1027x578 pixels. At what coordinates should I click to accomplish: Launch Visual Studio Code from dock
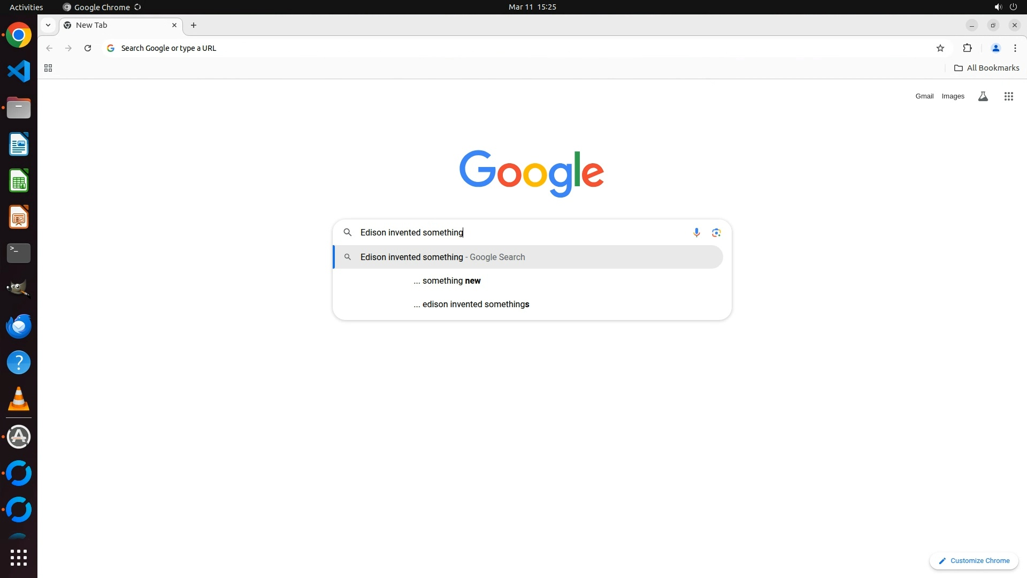[x=19, y=71]
